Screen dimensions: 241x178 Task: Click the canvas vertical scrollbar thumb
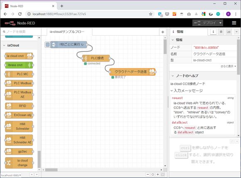pos(165,46)
